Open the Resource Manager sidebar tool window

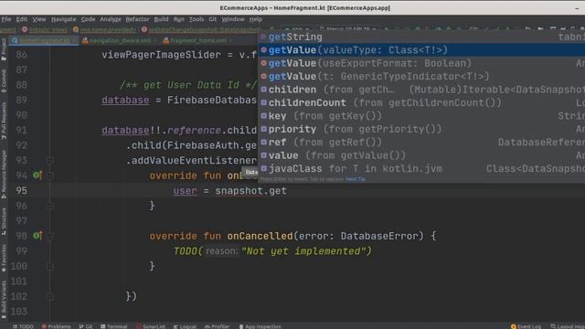coord(4,174)
